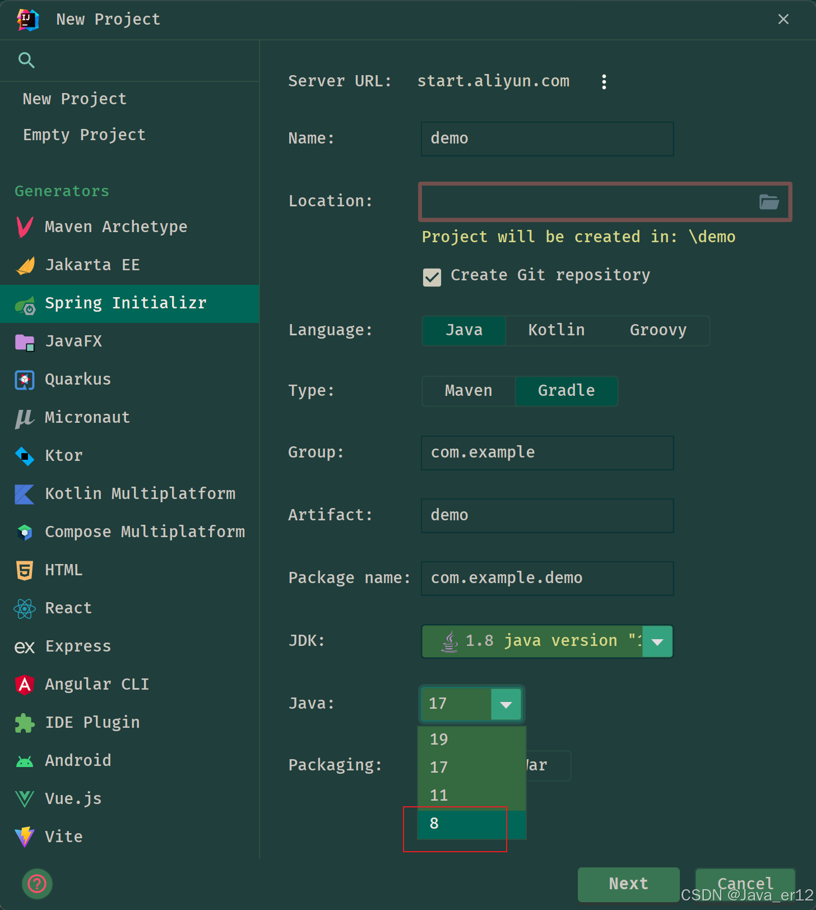Select the Quarkus generator icon
This screenshot has width=816, height=910.
tap(25, 380)
